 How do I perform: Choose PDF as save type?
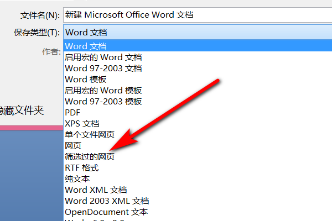[198, 113]
